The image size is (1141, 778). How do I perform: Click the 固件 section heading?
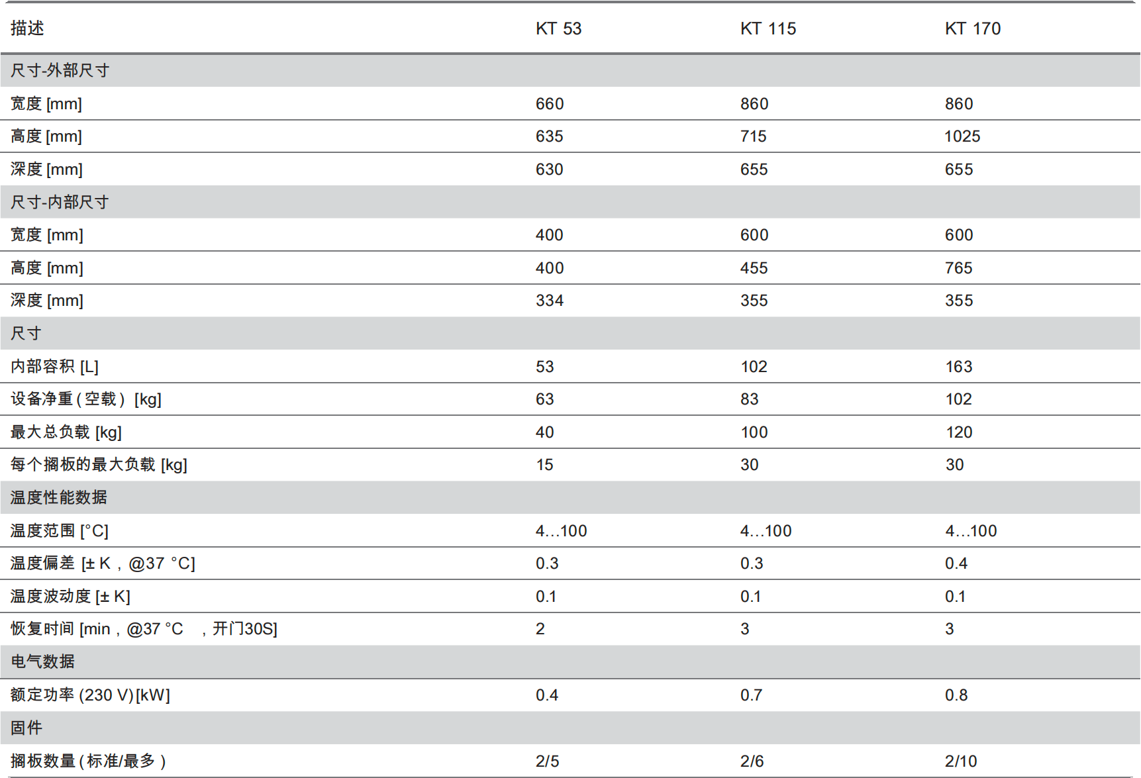[x=26, y=728]
